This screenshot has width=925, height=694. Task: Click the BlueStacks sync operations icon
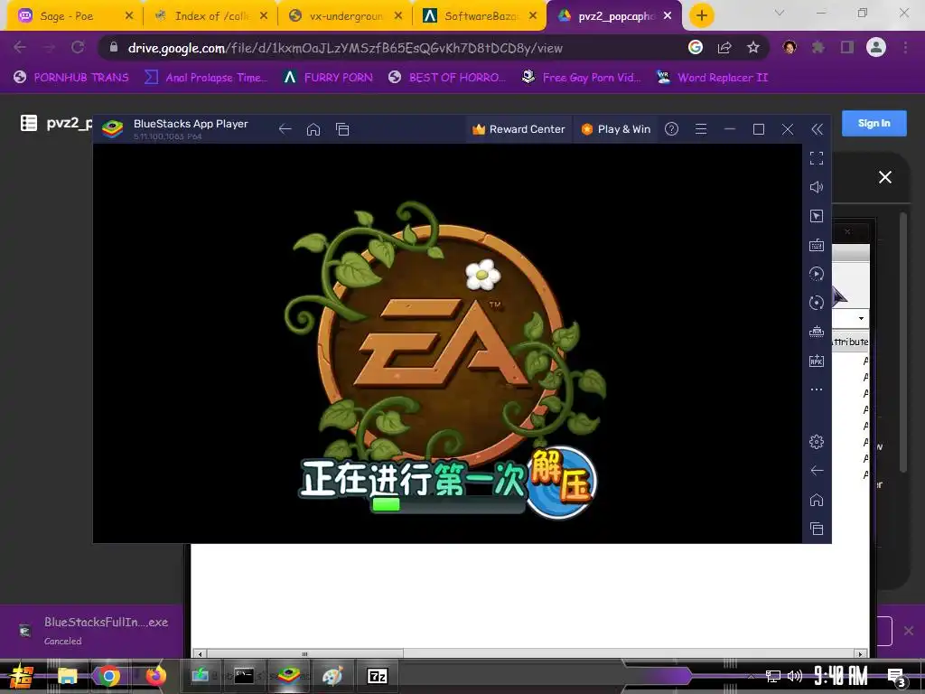[x=817, y=274]
